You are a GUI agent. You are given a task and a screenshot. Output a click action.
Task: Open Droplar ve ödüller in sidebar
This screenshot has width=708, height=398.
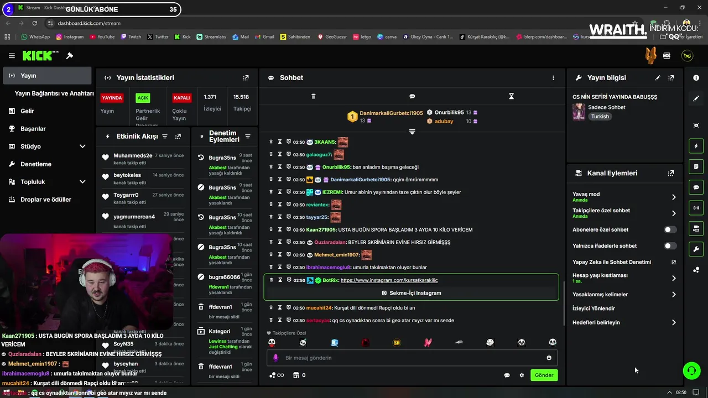coord(47,200)
